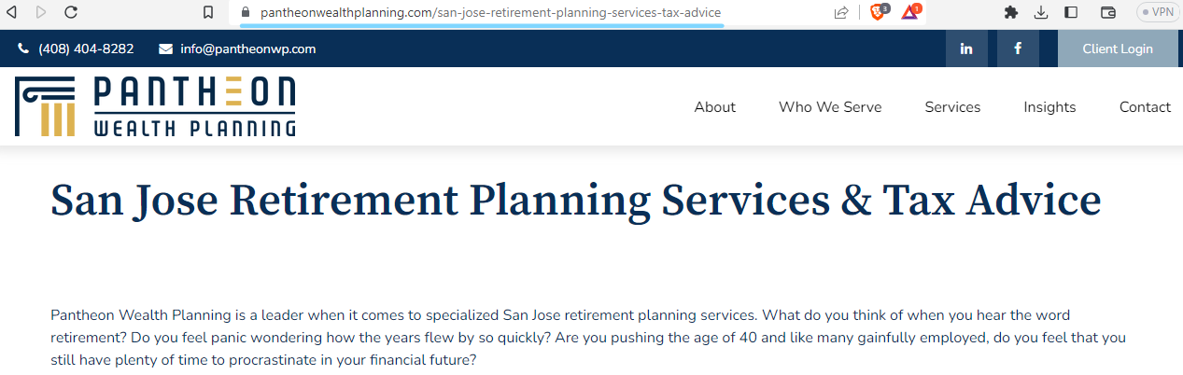Open the About menu
Screen dimensions: 1183x375
(x=715, y=106)
